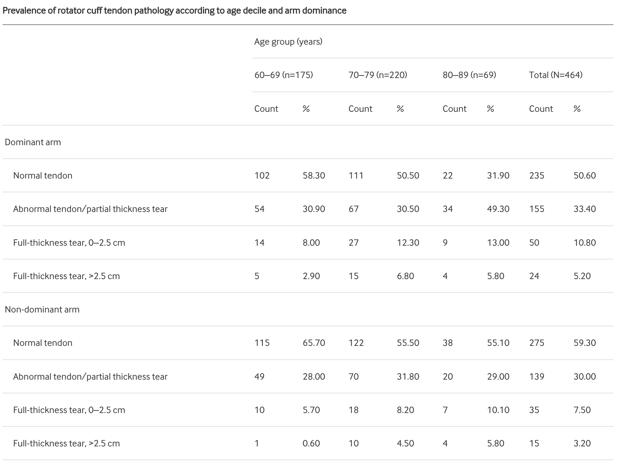Viewport: 625px width, 466px height.
Task: Click the count value 18
Action: pos(353,410)
